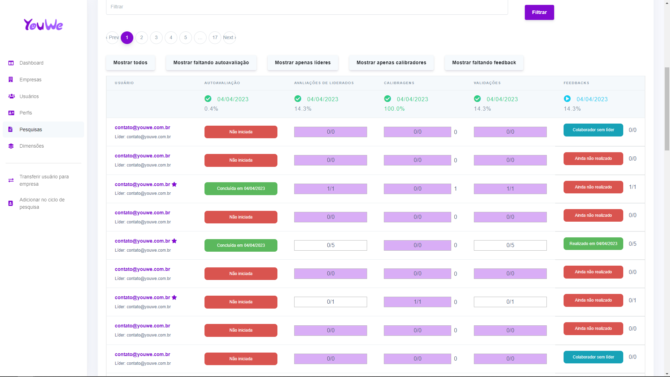
Task: Click the Adicionar no ciclo icon
Action: point(11,203)
